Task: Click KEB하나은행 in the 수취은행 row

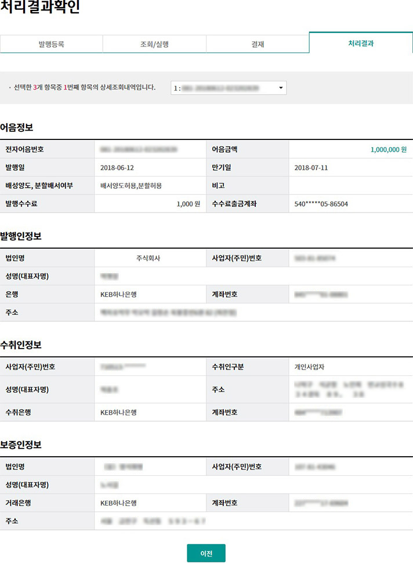Action: pyautogui.click(x=119, y=413)
